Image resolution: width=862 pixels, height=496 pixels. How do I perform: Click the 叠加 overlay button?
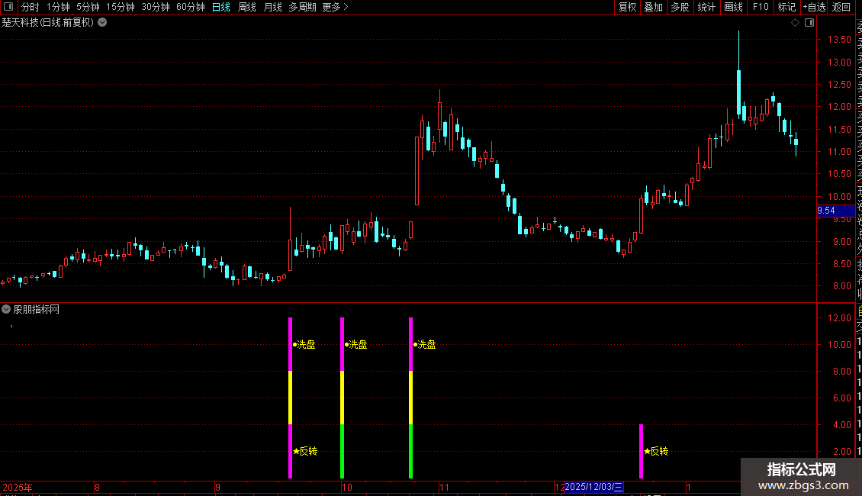654,7
